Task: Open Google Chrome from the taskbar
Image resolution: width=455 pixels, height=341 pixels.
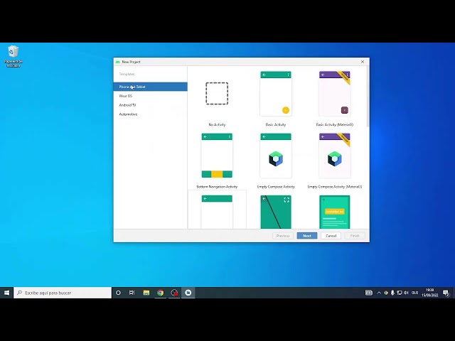Action: (160, 293)
